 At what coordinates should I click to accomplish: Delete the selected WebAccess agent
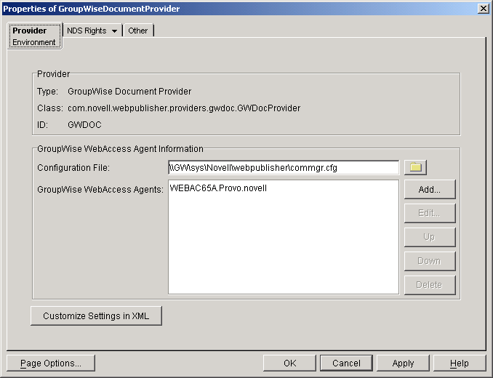click(430, 285)
